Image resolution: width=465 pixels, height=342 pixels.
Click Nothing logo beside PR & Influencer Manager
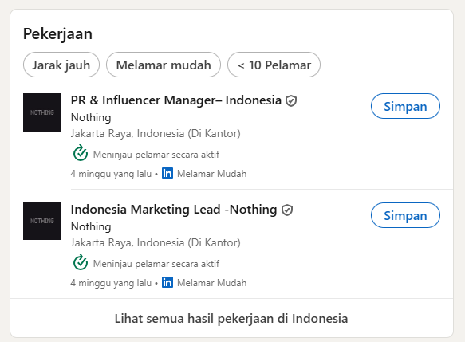click(x=42, y=112)
